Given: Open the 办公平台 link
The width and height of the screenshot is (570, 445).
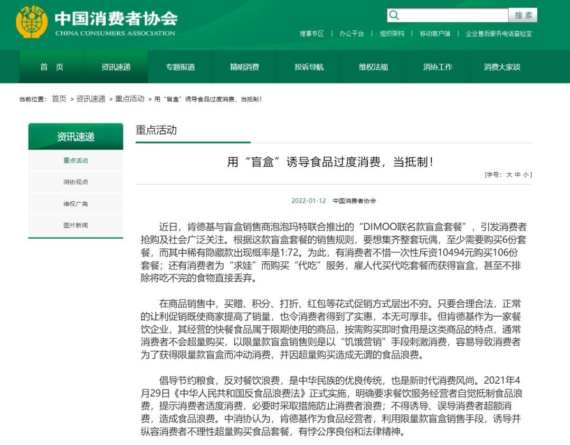Looking at the screenshot, I should [351, 34].
